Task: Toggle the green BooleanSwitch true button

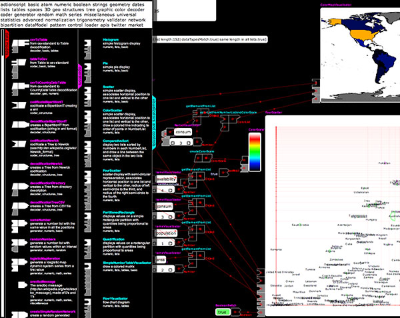Action: coord(223,312)
